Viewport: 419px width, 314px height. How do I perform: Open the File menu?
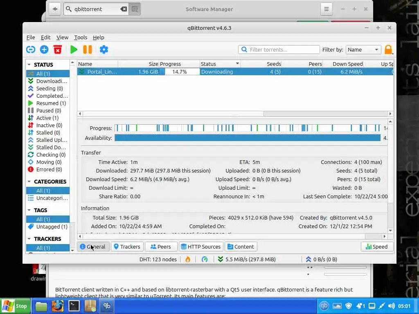coord(30,37)
